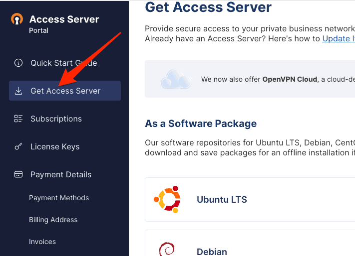The image size is (355, 256).
Task: Click the Ubuntu logo icon
Action: pyautogui.click(x=167, y=199)
